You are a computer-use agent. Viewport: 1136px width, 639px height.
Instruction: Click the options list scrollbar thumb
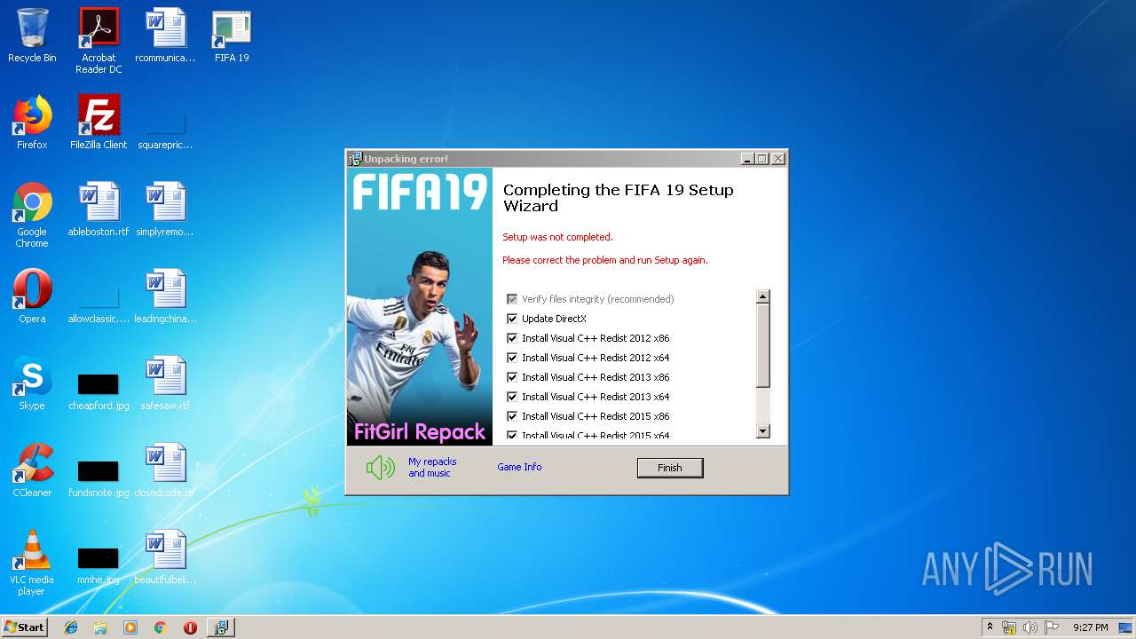pyautogui.click(x=762, y=345)
